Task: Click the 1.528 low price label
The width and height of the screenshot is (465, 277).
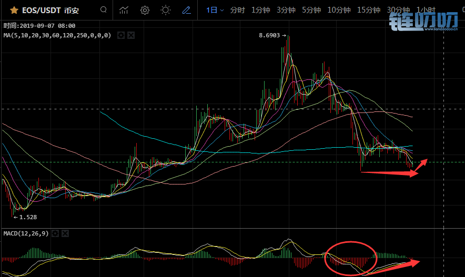Action: tap(28, 217)
